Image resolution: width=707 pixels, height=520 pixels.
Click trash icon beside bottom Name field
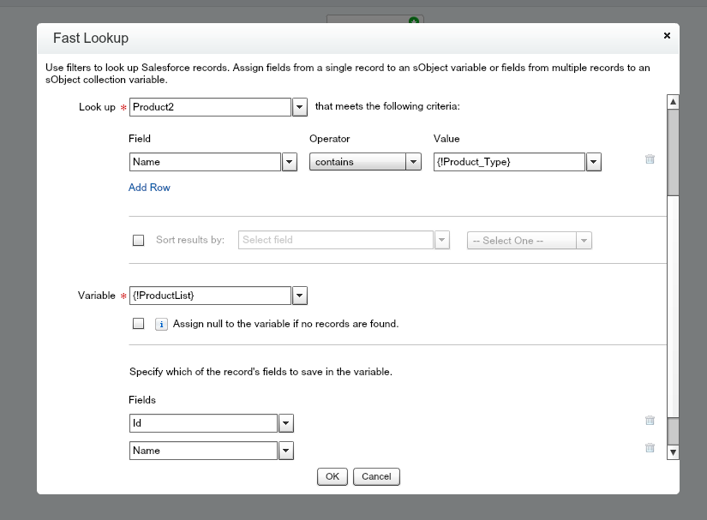click(650, 448)
